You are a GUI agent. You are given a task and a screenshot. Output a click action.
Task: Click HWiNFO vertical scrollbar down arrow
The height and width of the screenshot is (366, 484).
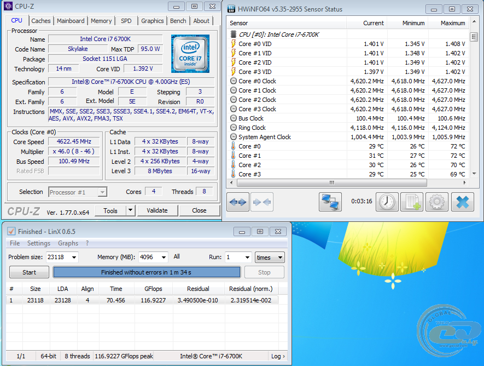click(x=474, y=174)
